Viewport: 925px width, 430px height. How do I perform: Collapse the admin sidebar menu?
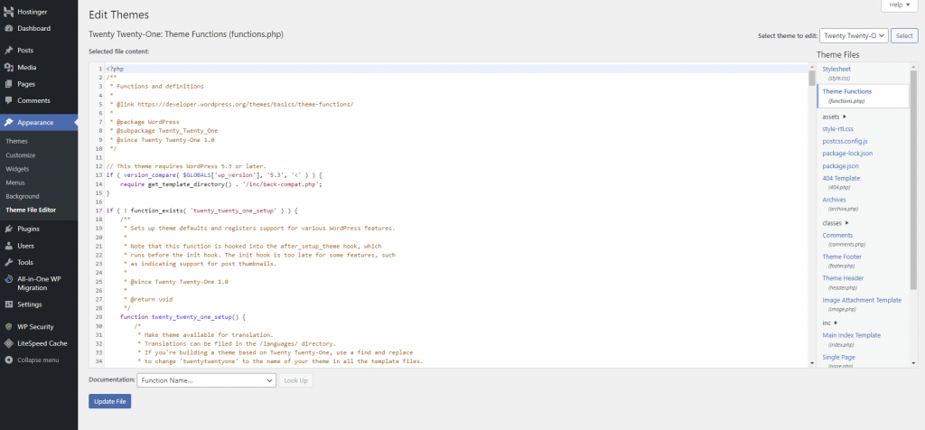click(8, 360)
